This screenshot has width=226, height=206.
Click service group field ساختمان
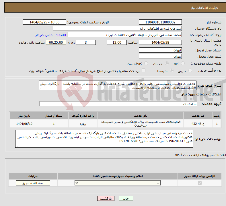[118, 104]
